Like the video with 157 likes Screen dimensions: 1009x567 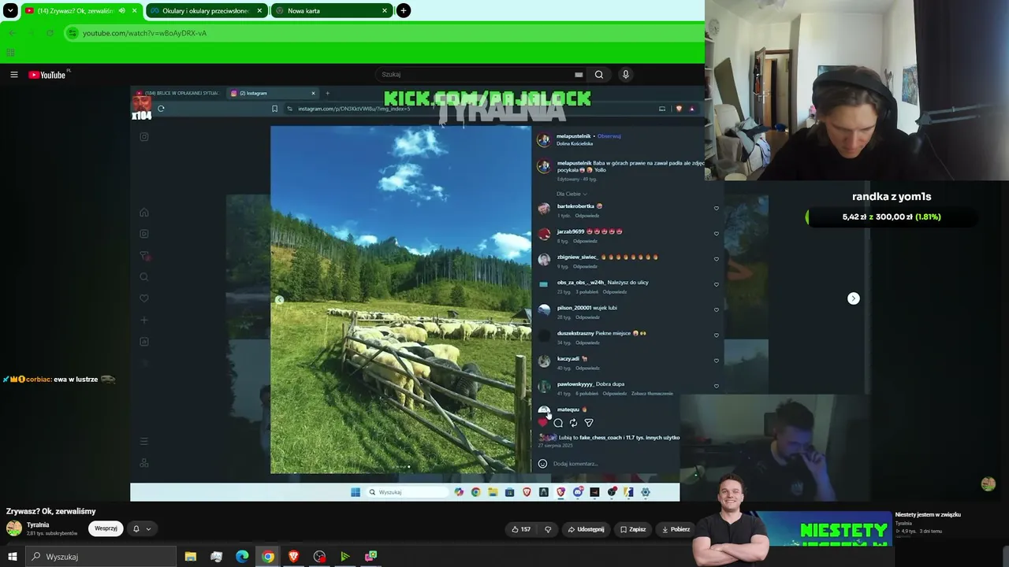pyautogui.click(x=519, y=529)
